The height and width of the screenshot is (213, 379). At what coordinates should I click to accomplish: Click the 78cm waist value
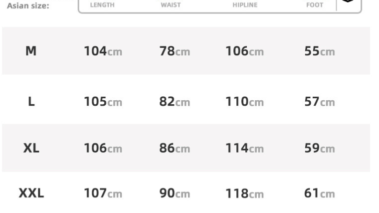point(175,51)
